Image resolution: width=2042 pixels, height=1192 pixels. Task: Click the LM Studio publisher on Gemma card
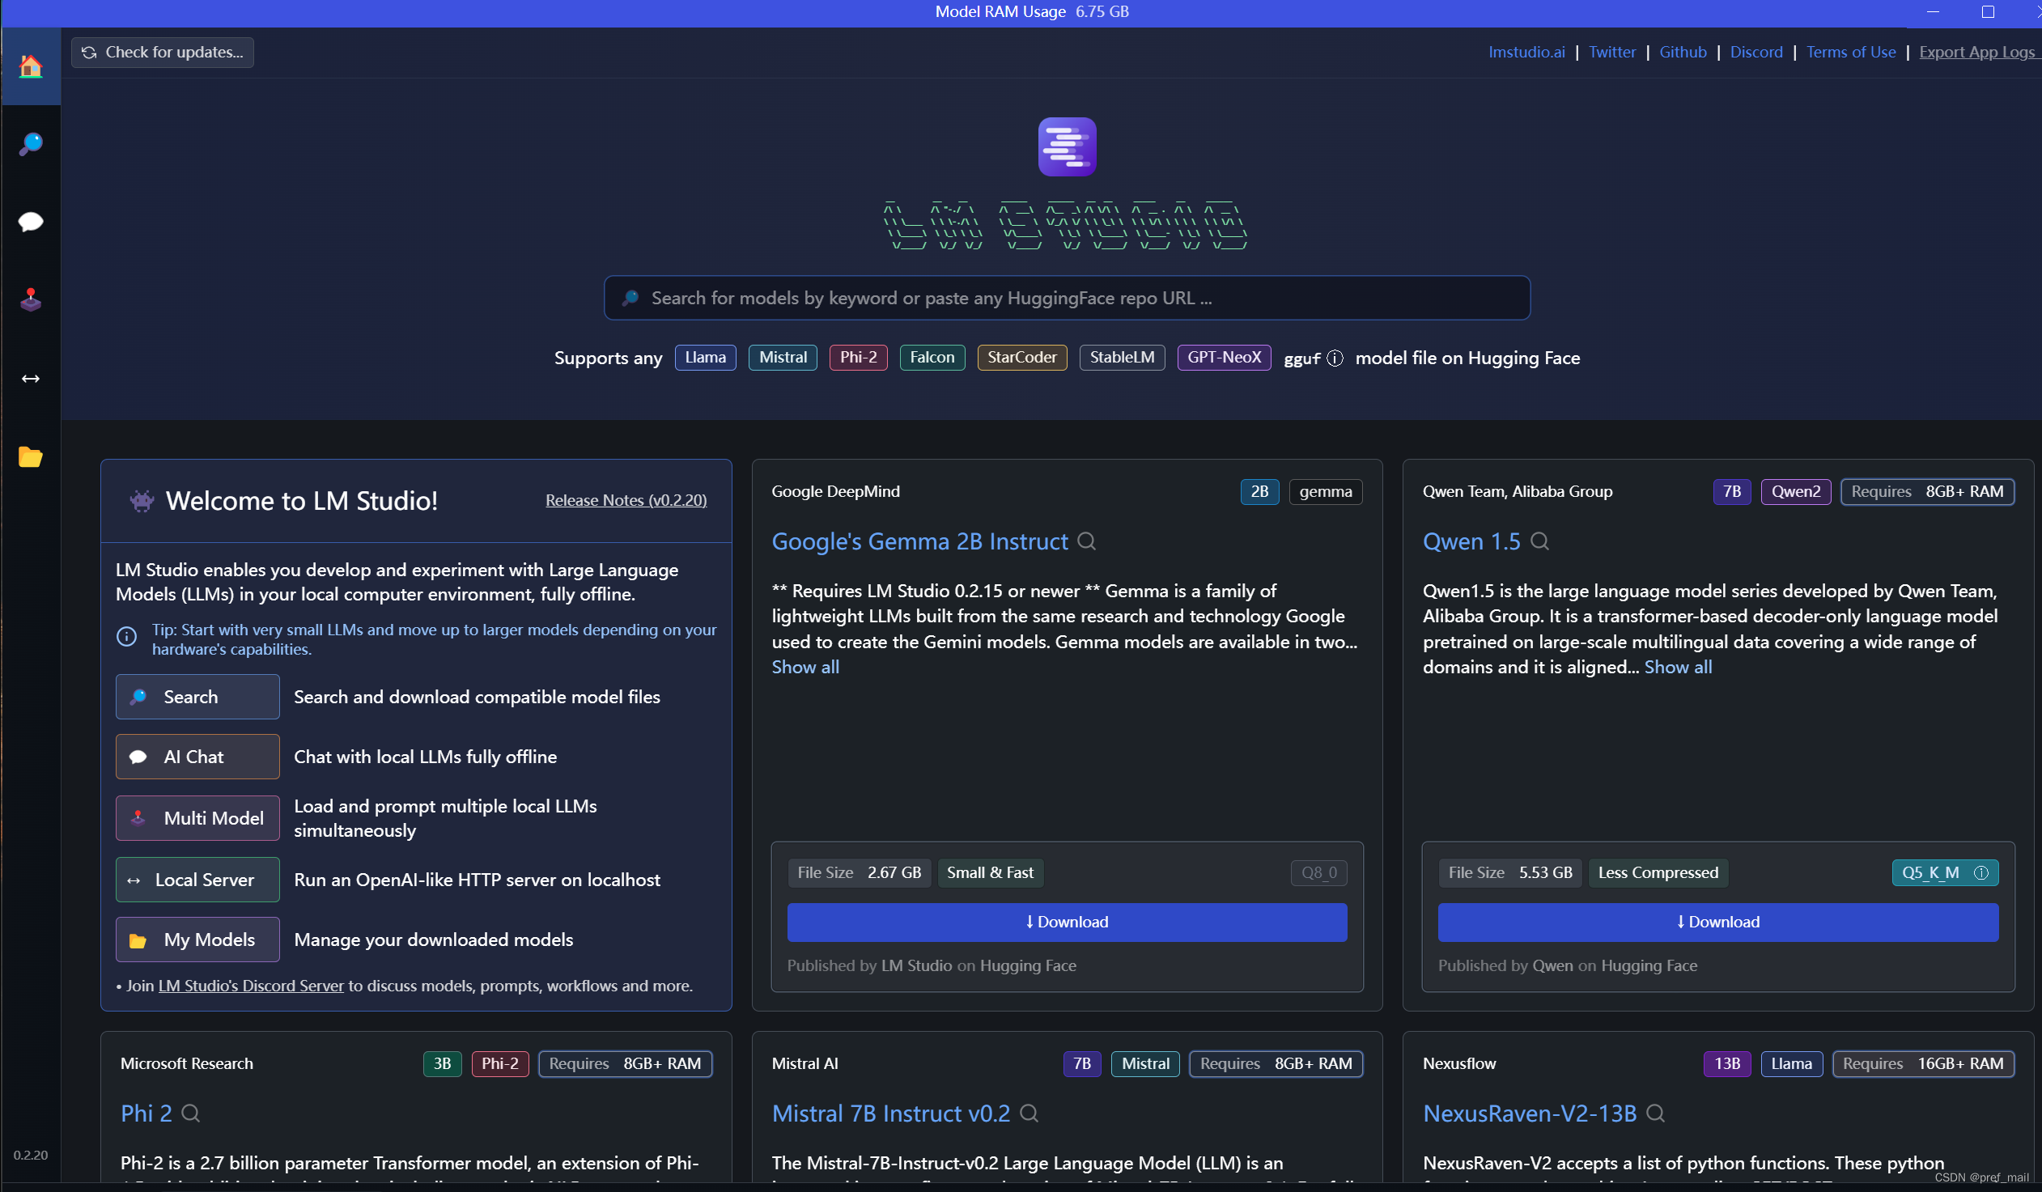915,966
